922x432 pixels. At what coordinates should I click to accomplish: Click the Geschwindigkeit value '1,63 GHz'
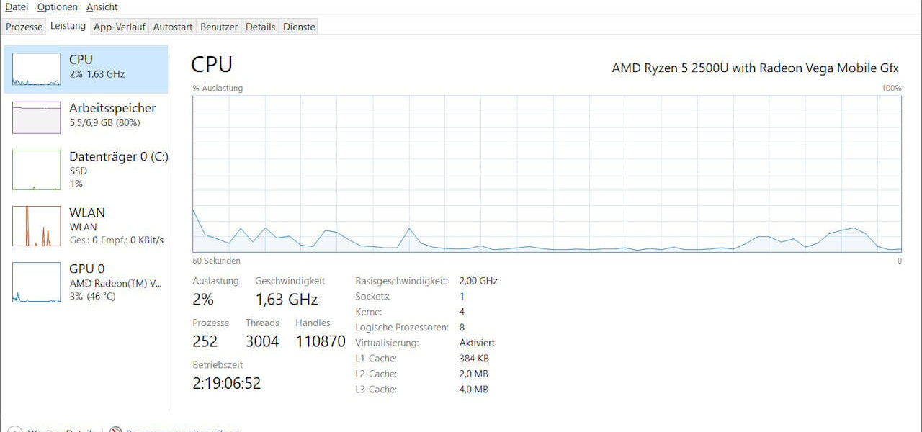[287, 299]
